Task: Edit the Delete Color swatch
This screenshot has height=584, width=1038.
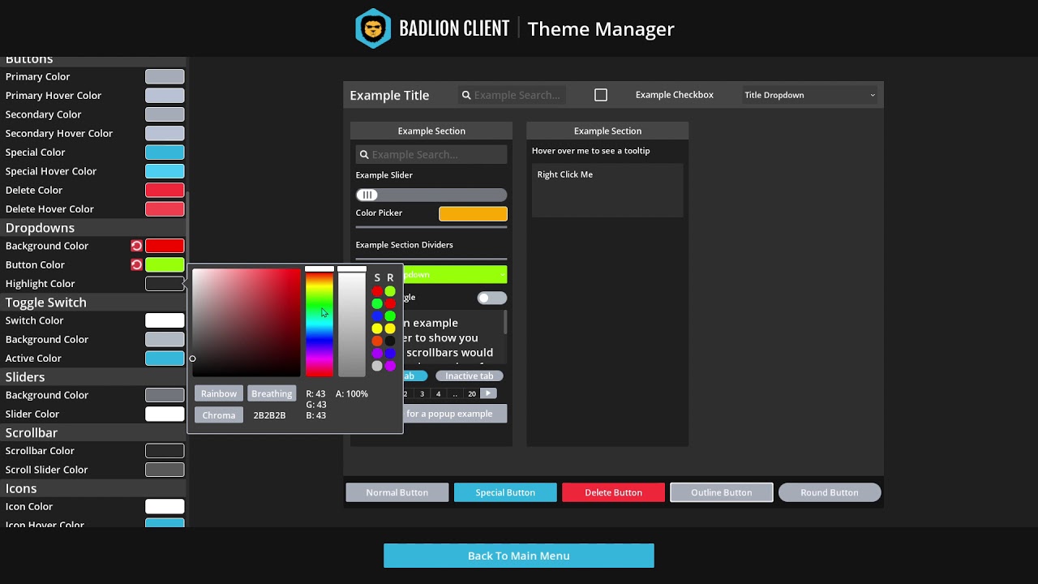Action: 165,190
